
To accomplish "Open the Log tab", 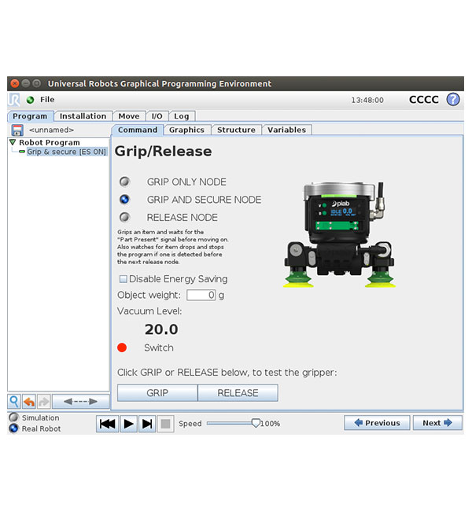I will tap(182, 116).
